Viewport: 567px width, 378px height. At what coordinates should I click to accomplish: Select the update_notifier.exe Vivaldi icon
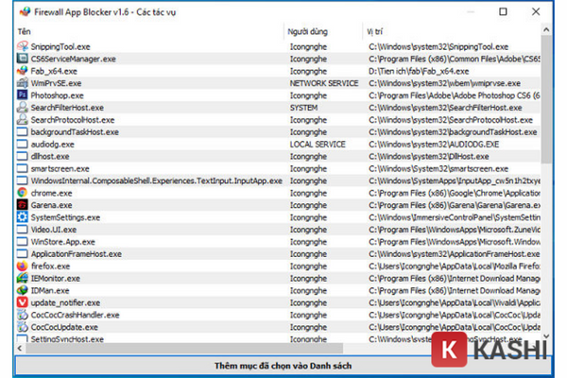pos(23,302)
